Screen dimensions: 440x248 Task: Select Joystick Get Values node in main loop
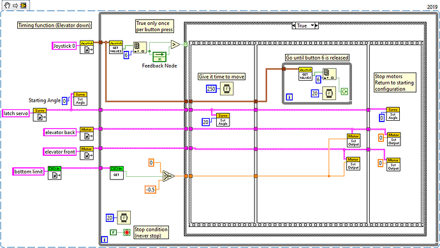click(x=115, y=47)
